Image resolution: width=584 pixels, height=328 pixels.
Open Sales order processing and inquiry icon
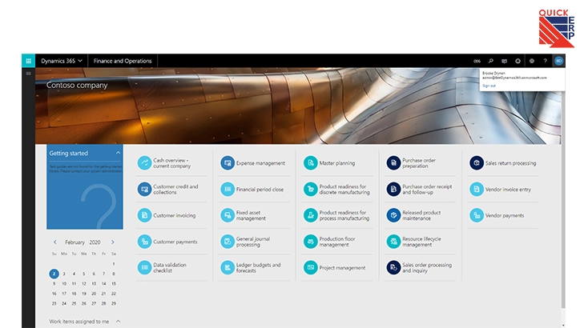click(393, 267)
